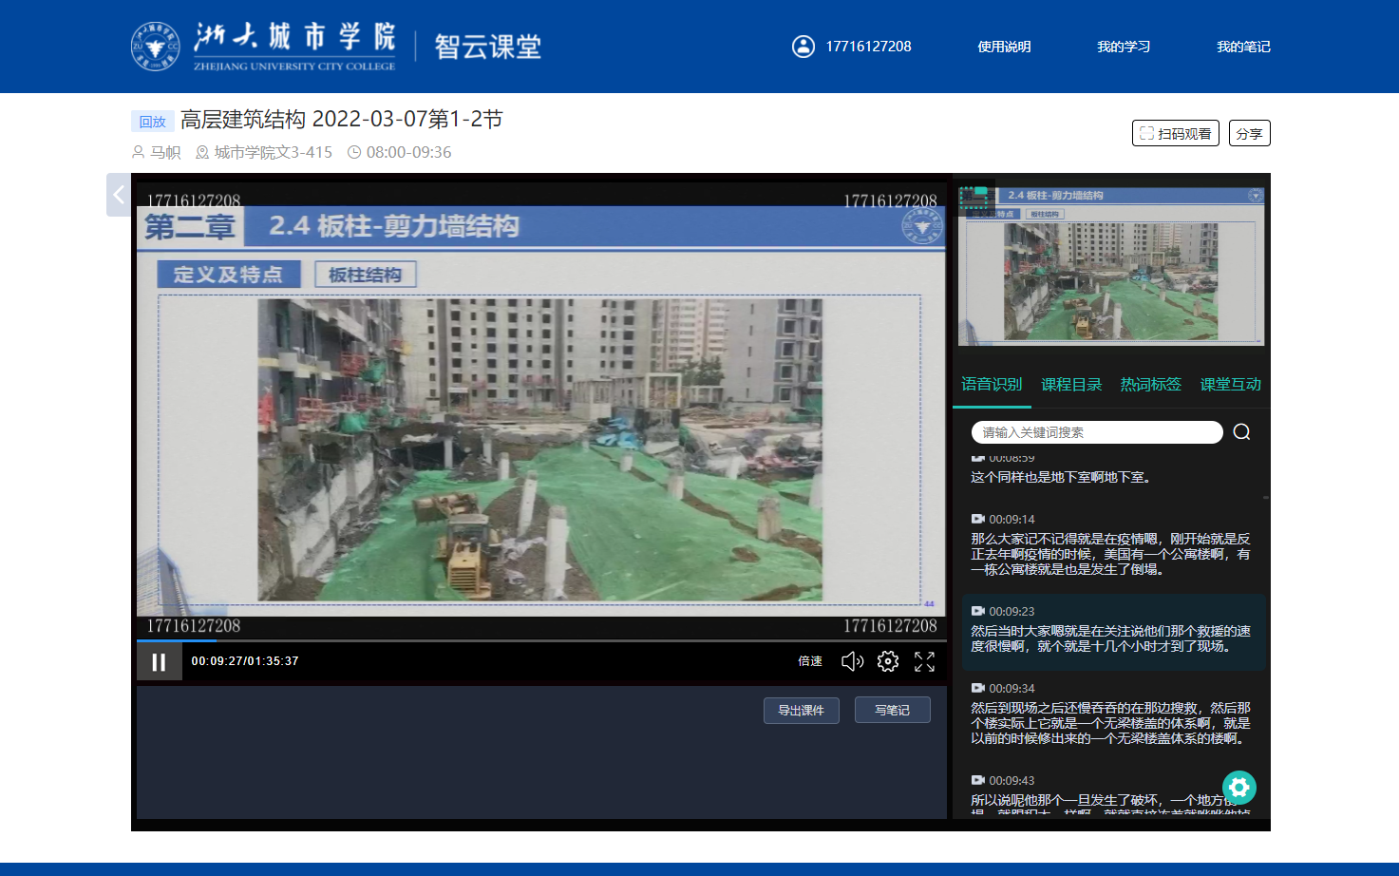Pause the lecture video playback
The height and width of the screenshot is (876, 1399).
click(x=159, y=662)
